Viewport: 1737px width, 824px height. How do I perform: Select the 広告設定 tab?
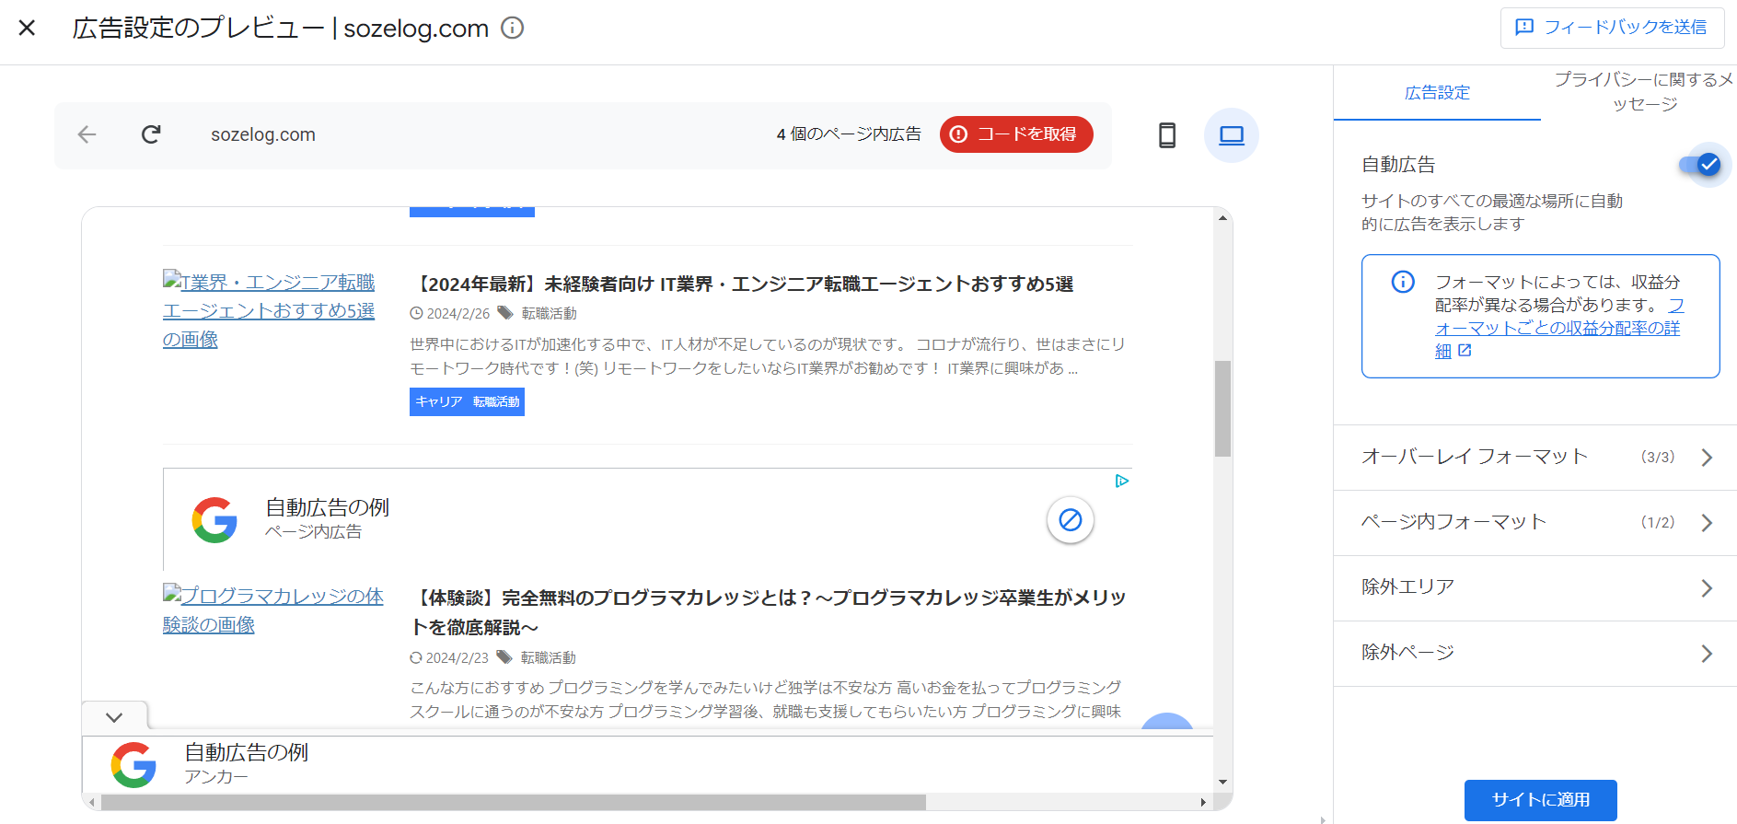[x=1437, y=92]
